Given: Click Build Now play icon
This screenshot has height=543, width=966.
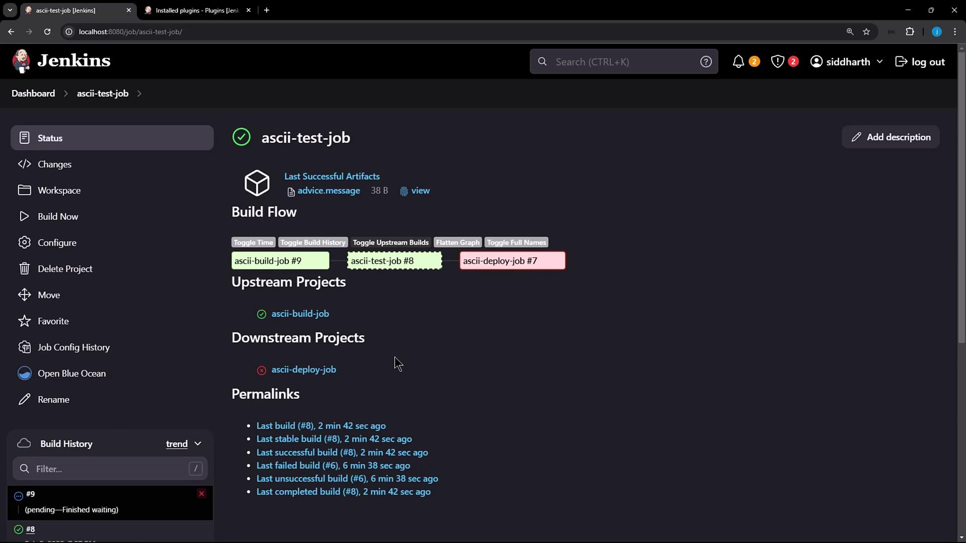Looking at the screenshot, I should (24, 217).
